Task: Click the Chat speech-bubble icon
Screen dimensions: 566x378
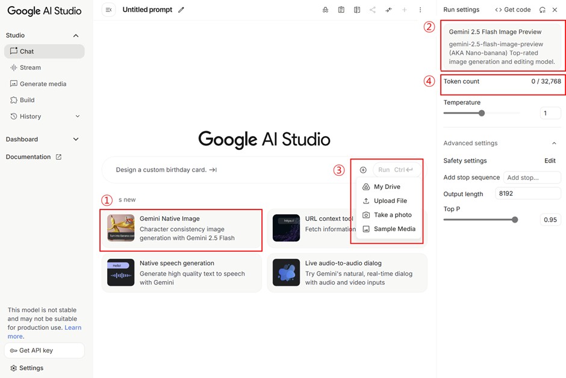Action: [14, 51]
